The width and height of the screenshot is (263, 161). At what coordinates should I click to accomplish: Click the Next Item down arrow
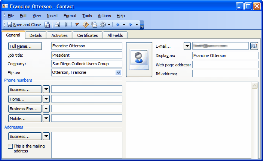(130, 25)
